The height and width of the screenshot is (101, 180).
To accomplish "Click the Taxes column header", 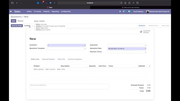I will 111,66.
